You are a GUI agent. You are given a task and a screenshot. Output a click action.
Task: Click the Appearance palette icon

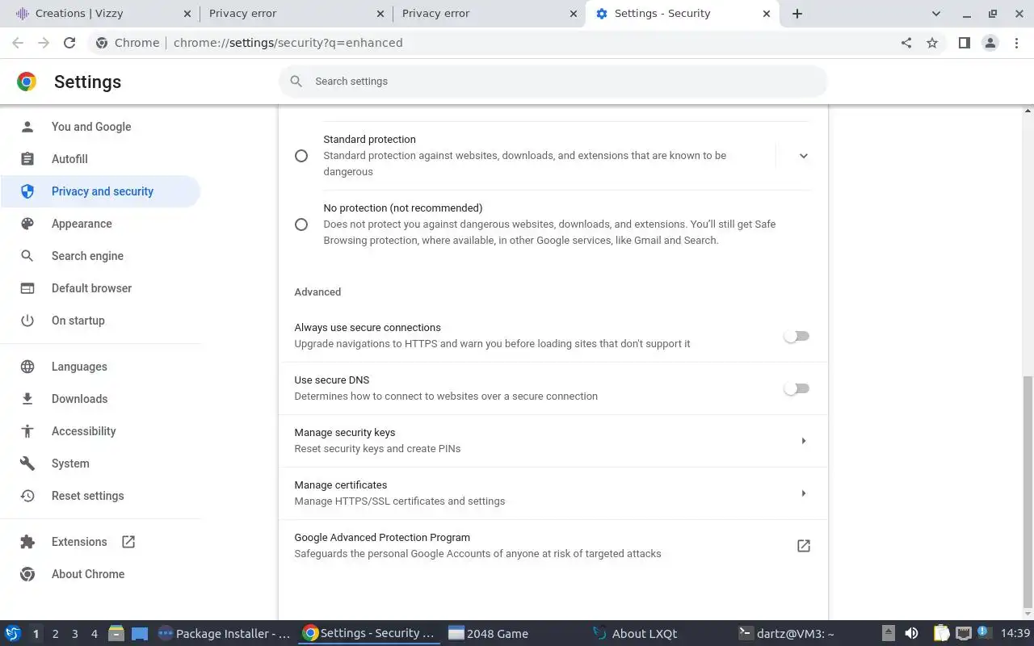click(27, 224)
